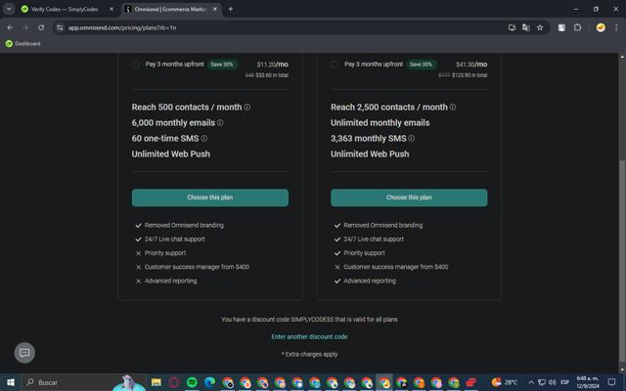Open the Windows notification center
The image size is (626, 391).
point(611,382)
